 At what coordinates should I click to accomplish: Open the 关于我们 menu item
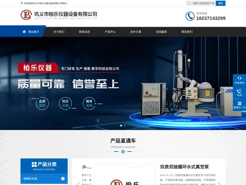tap(59, 32)
